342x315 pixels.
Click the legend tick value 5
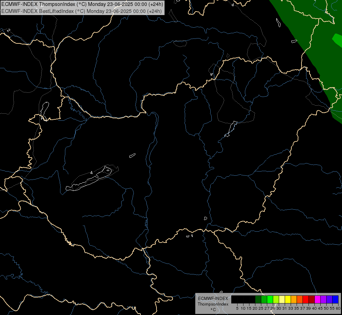237,308
